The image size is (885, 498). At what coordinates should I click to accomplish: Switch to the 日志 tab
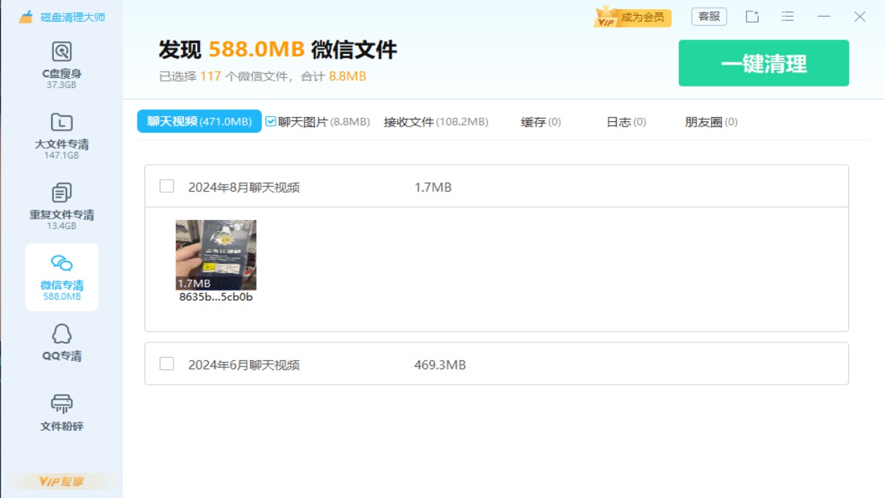(626, 122)
